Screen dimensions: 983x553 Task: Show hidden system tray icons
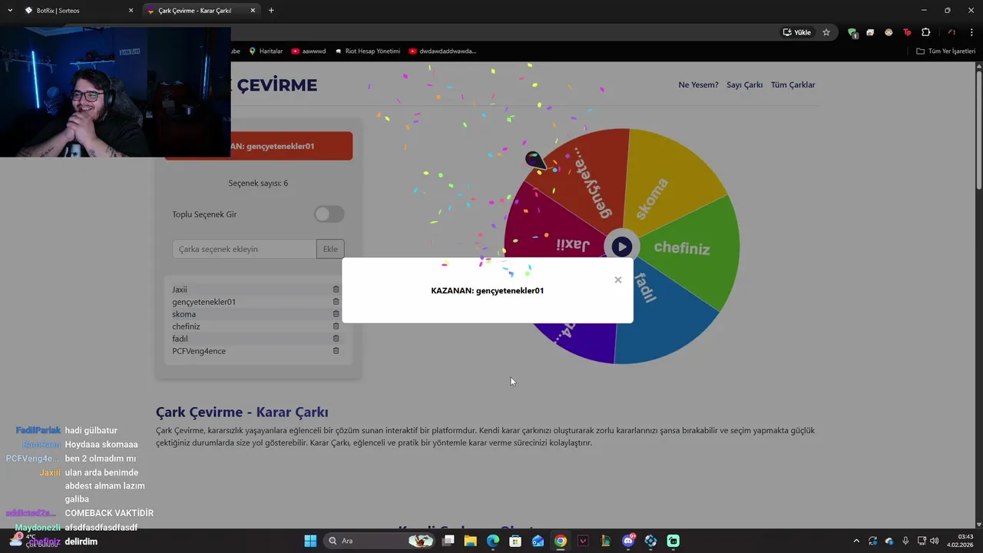tap(856, 541)
